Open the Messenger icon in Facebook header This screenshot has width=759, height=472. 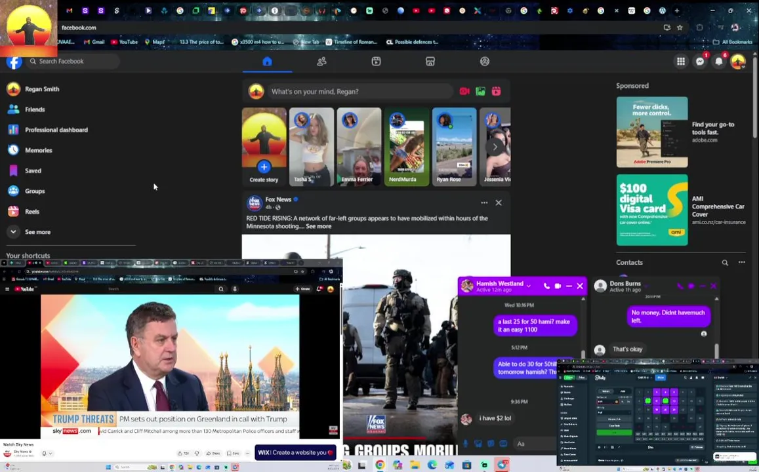click(700, 61)
